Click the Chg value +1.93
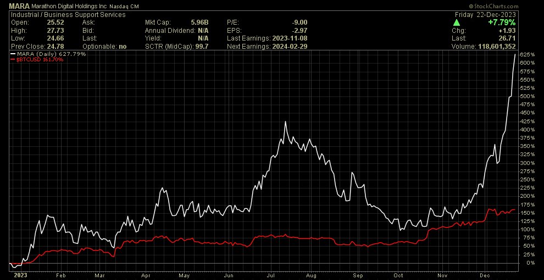Screen dimensions: 544x280 pyautogui.click(x=508, y=31)
